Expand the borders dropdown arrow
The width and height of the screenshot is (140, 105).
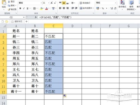coord(37,8)
